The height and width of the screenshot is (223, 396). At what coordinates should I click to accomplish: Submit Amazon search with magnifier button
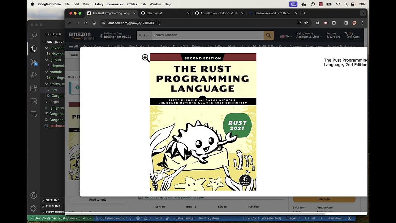point(269,35)
